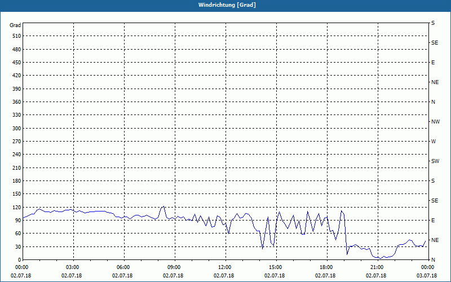Click the SW compass label
Viewport: 451px width, 282px height.
(435, 161)
